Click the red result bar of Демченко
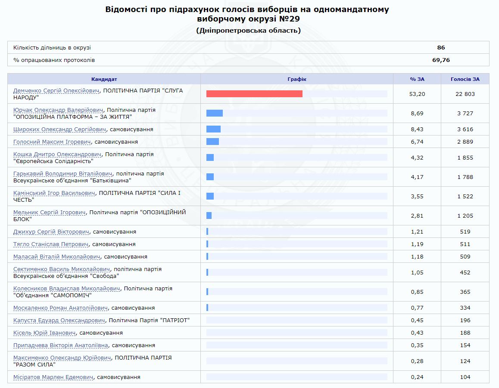 255,92
